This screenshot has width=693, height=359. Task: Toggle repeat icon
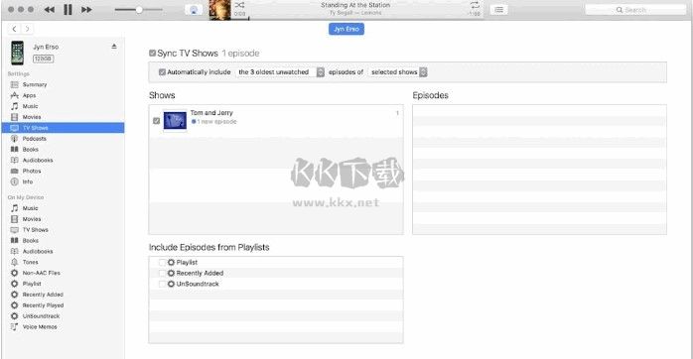click(x=475, y=5)
